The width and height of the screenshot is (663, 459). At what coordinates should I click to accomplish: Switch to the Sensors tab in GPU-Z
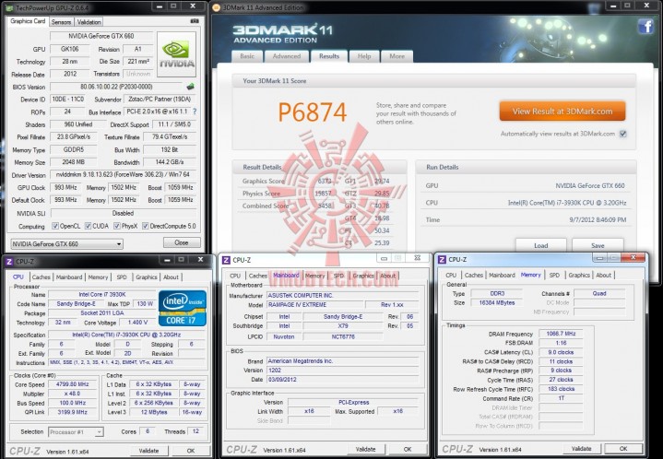tap(61, 22)
